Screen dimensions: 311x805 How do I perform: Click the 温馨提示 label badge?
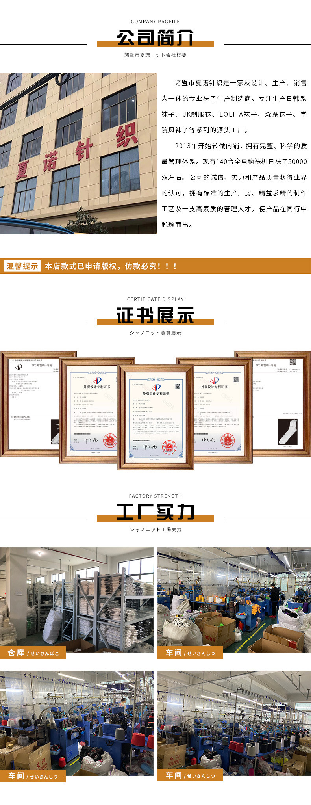[x=22, y=266]
